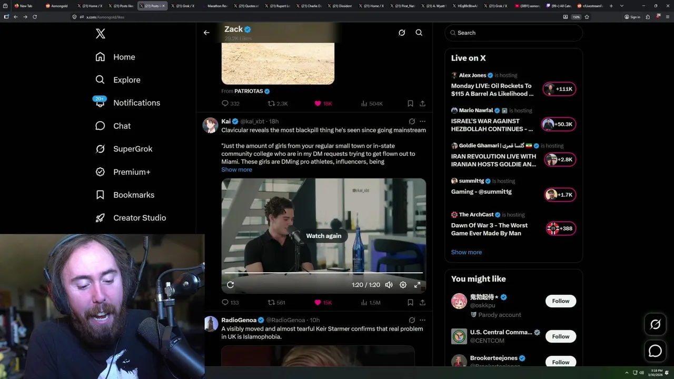Open a new browser tab
The height and width of the screenshot is (379, 674).
coord(611,6)
